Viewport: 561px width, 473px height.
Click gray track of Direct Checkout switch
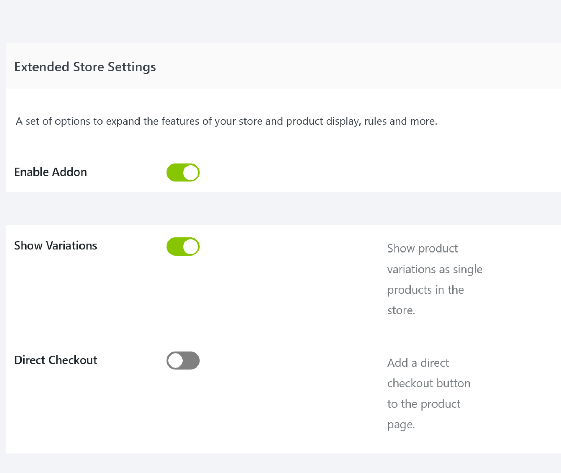pyautogui.click(x=192, y=360)
